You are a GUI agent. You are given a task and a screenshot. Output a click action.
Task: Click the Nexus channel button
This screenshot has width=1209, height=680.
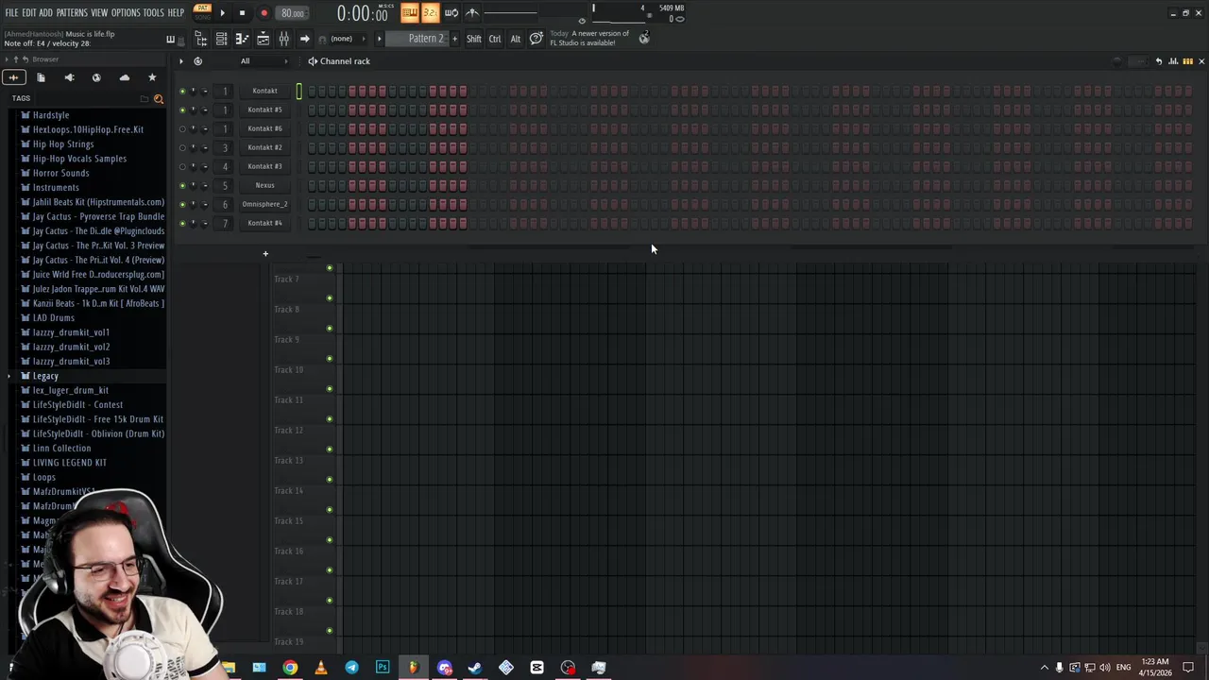click(264, 185)
